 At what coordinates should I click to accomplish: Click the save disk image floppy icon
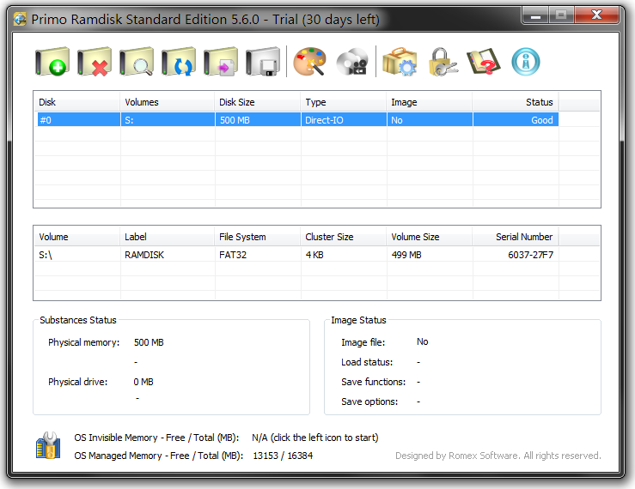pyautogui.click(x=263, y=62)
